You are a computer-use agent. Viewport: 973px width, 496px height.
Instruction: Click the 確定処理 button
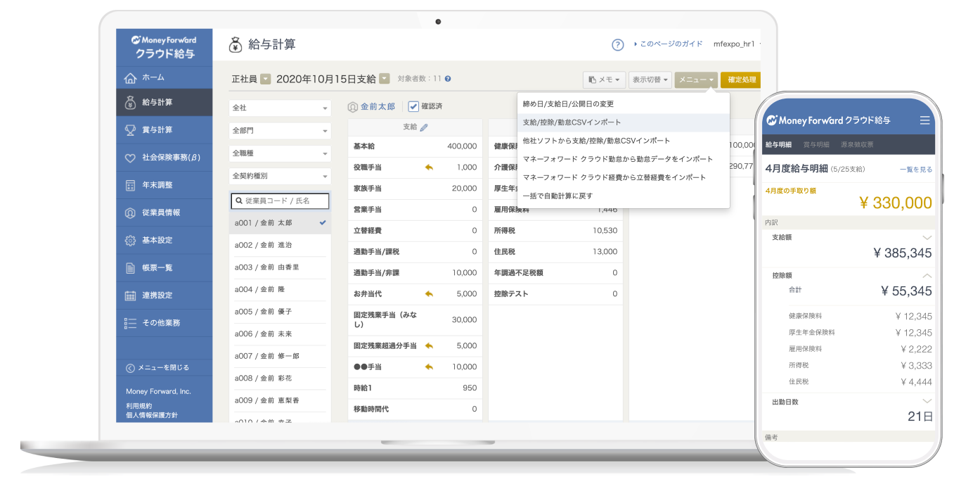click(741, 80)
